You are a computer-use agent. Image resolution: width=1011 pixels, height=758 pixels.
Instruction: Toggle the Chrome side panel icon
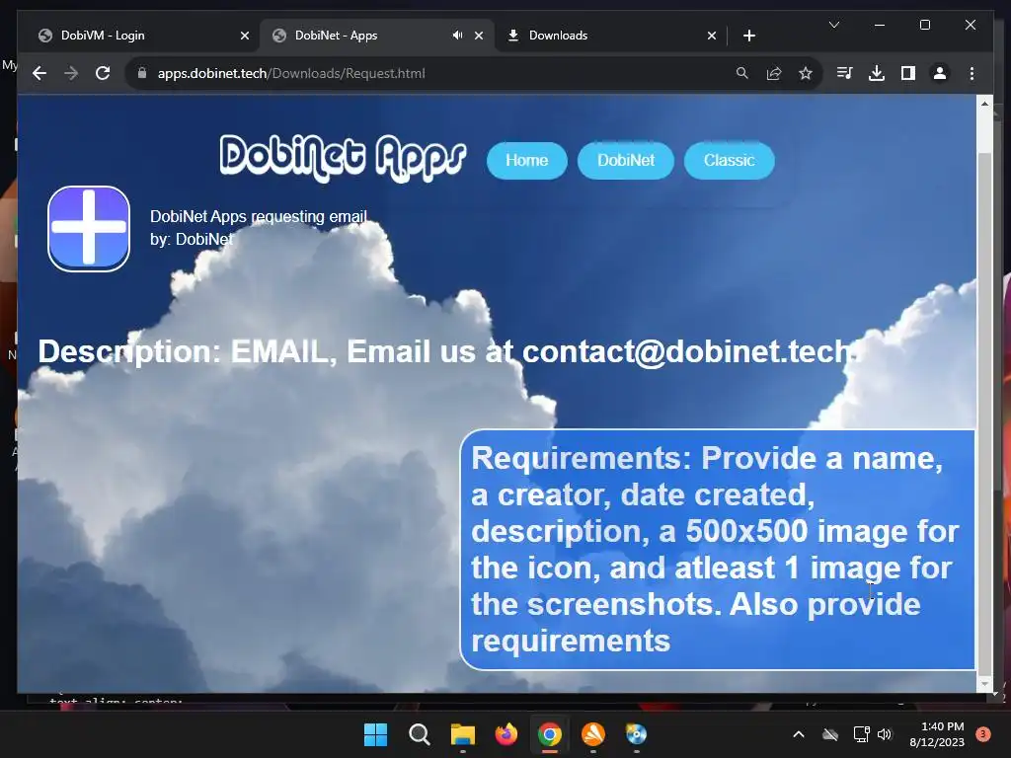[908, 73]
